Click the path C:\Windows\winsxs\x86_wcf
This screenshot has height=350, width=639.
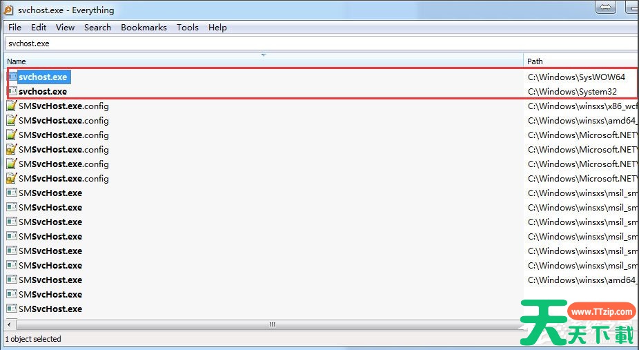(x=583, y=106)
